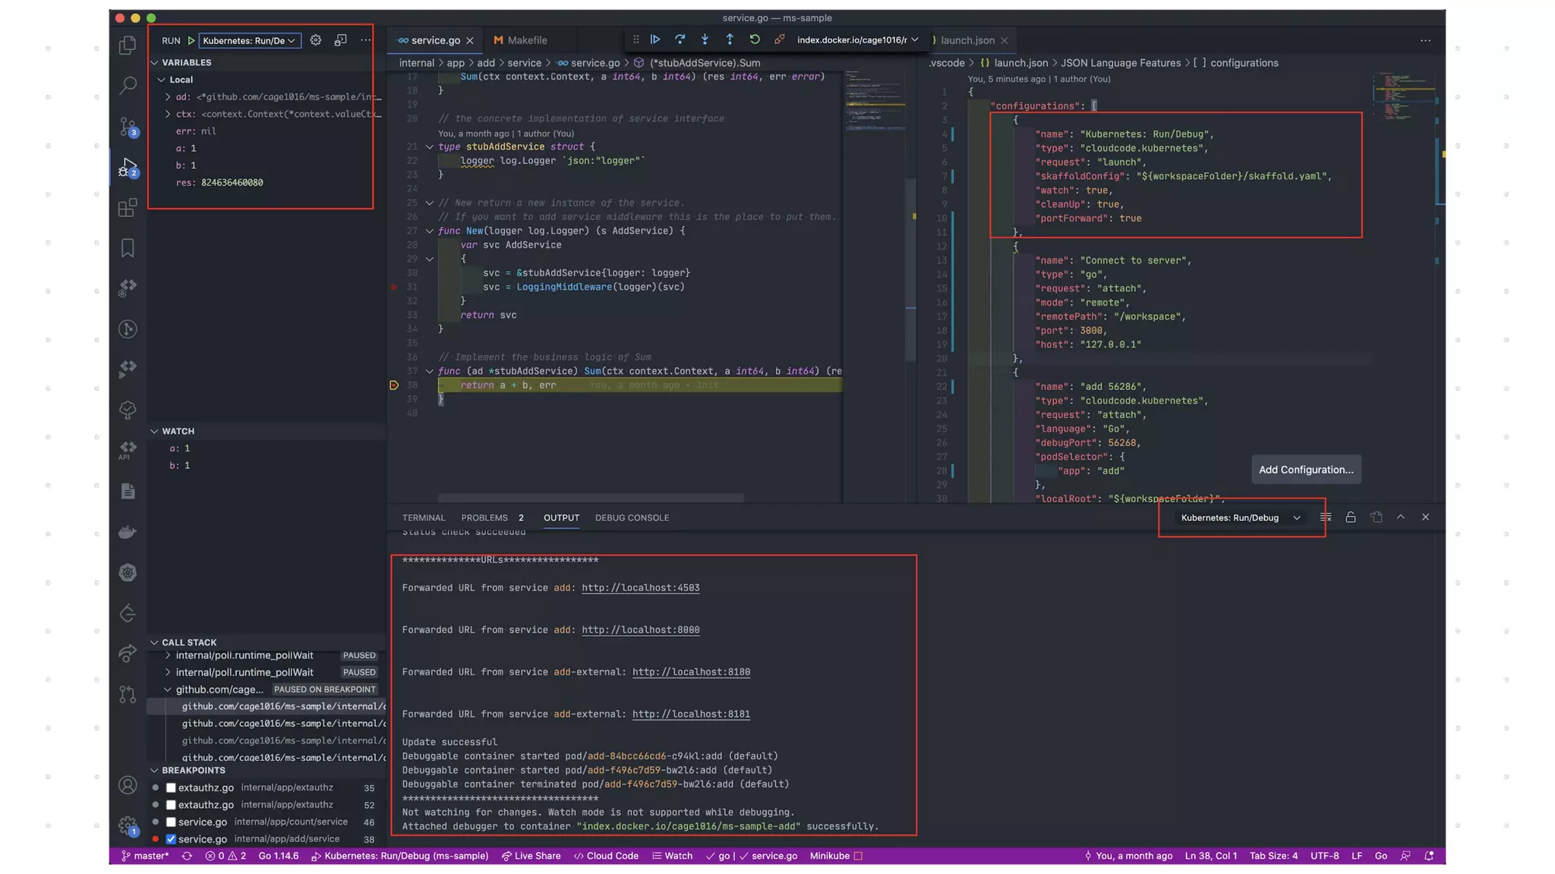The width and height of the screenshot is (1555, 874).
Task: Click the Docker icon in activity bar
Action: click(x=128, y=532)
